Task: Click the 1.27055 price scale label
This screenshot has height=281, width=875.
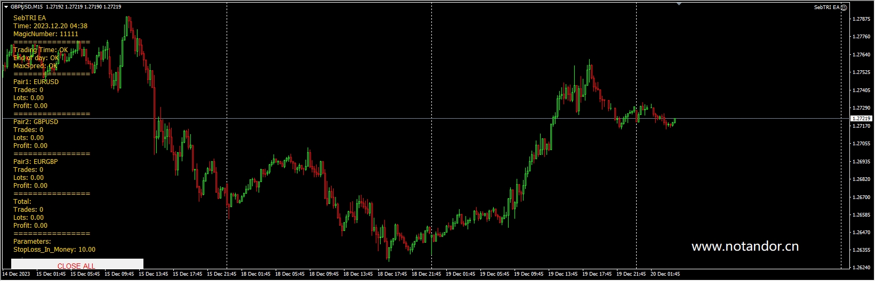Action: (x=862, y=144)
